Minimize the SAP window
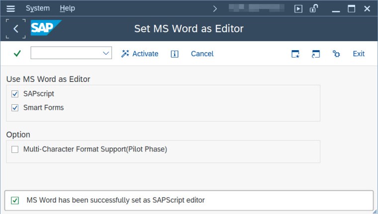The height and width of the screenshot is (214, 378). [336, 11]
